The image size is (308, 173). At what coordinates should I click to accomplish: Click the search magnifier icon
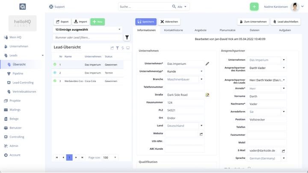(174, 6)
